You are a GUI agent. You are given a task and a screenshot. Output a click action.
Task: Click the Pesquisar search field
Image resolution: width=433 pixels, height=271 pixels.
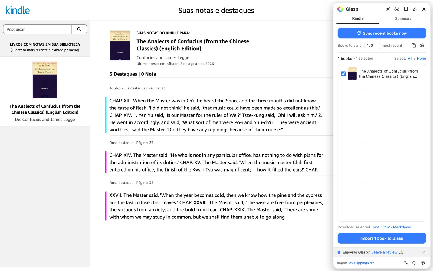click(37, 29)
